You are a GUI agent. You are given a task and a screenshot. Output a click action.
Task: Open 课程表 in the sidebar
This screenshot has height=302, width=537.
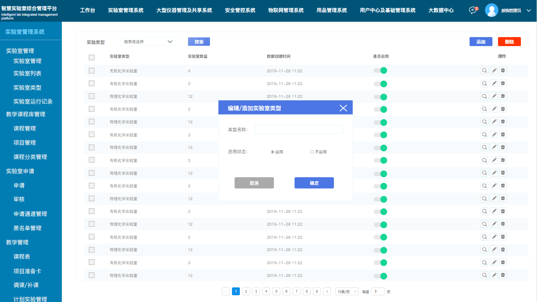click(x=22, y=257)
